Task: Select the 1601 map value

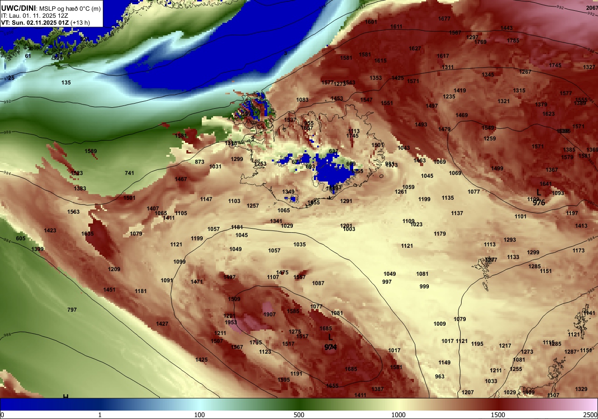Action: (x=371, y=22)
